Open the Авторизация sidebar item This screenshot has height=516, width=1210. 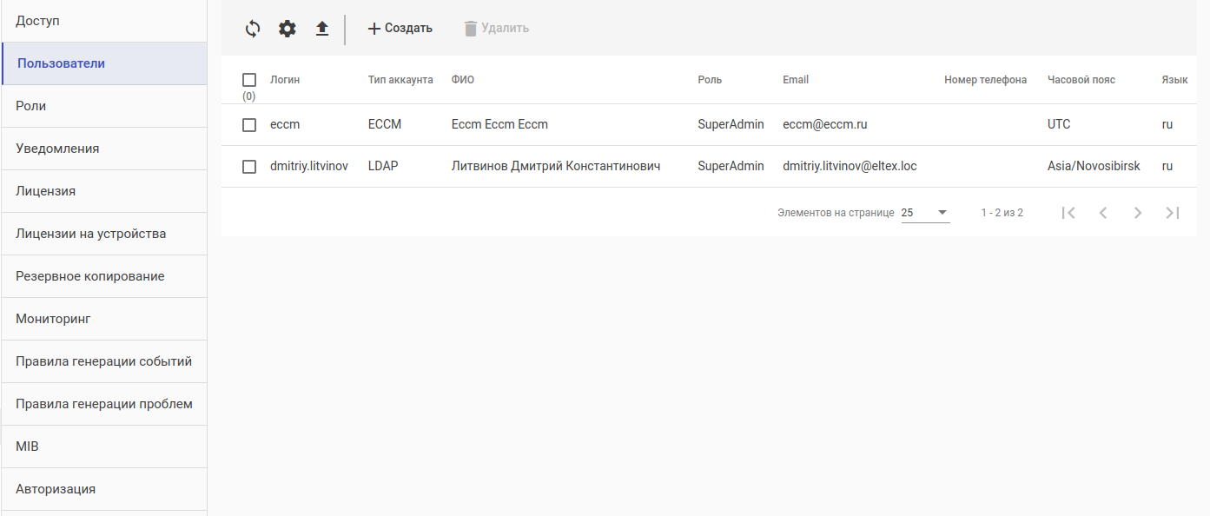pyautogui.click(x=104, y=489)
